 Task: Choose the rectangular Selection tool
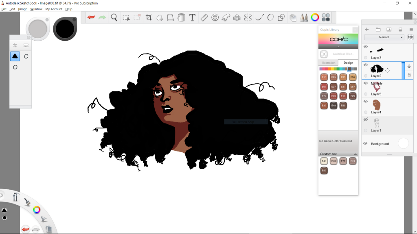[x=126, y=18]
